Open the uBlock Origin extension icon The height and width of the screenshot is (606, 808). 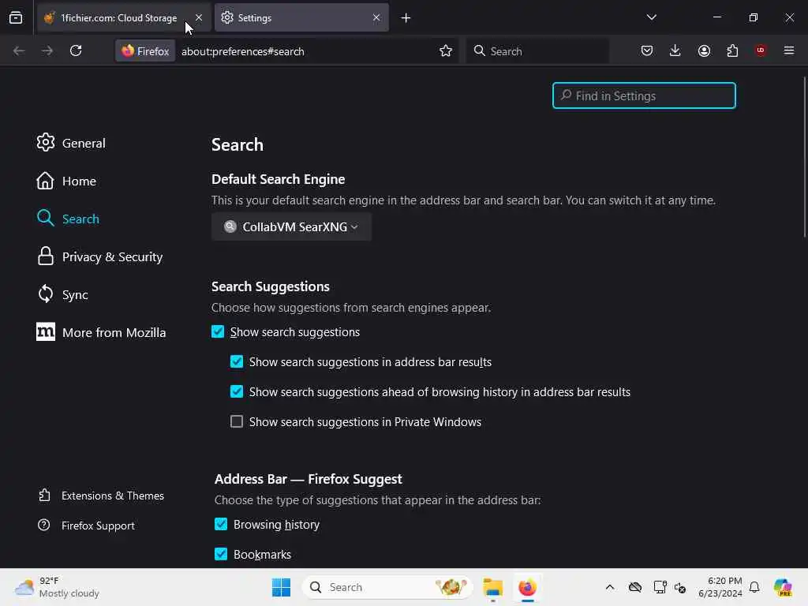click(760, 50)
